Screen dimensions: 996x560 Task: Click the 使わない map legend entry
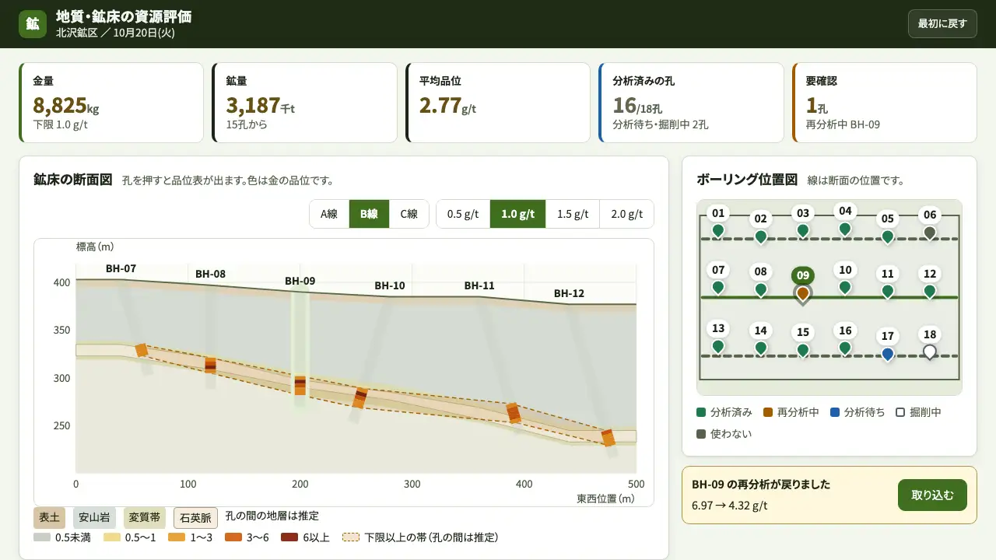click(x=724, y=434)
